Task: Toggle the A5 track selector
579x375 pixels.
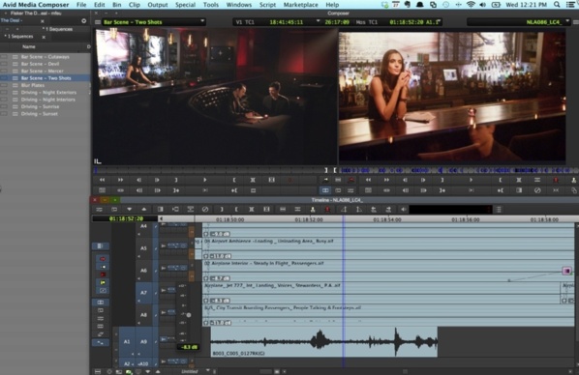Action: (x=143, y=248)
